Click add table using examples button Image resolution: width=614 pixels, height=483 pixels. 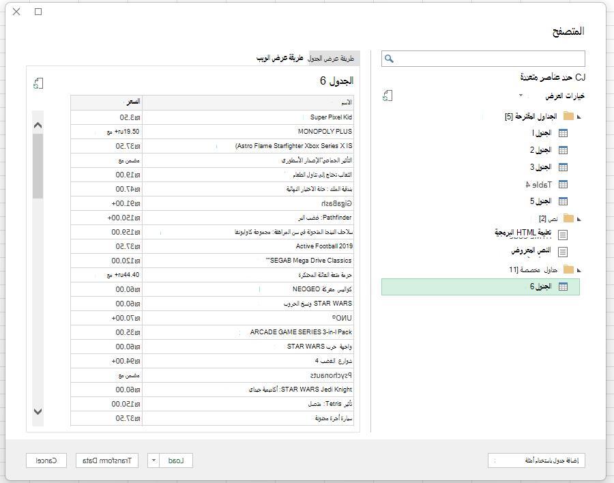pyautogui.click(x=536, y=460)
